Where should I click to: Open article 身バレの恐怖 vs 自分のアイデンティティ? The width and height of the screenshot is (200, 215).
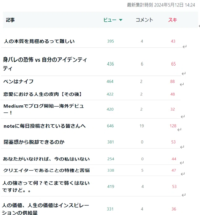coord(45,64)
